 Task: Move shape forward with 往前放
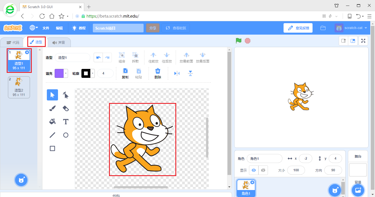pyautogui.click(x=153, y=57)
